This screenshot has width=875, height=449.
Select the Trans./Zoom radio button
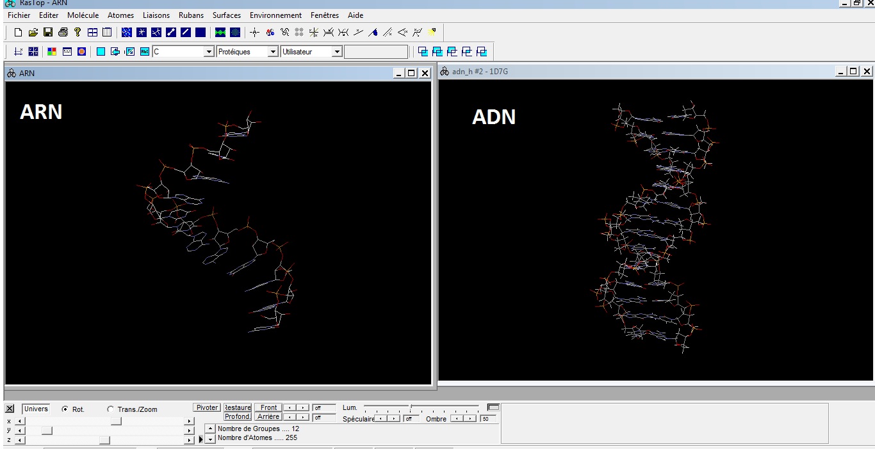(x=110, y=409)
